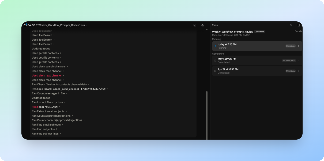The image size is (324, 161).
Task: Click Ran Count approvals/rejections row
Action: coord(52,116)
